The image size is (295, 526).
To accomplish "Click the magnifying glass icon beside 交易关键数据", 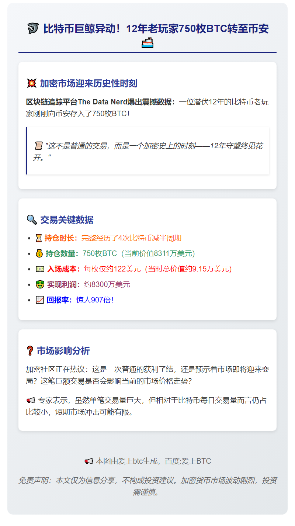I will [x=32, y=220].
